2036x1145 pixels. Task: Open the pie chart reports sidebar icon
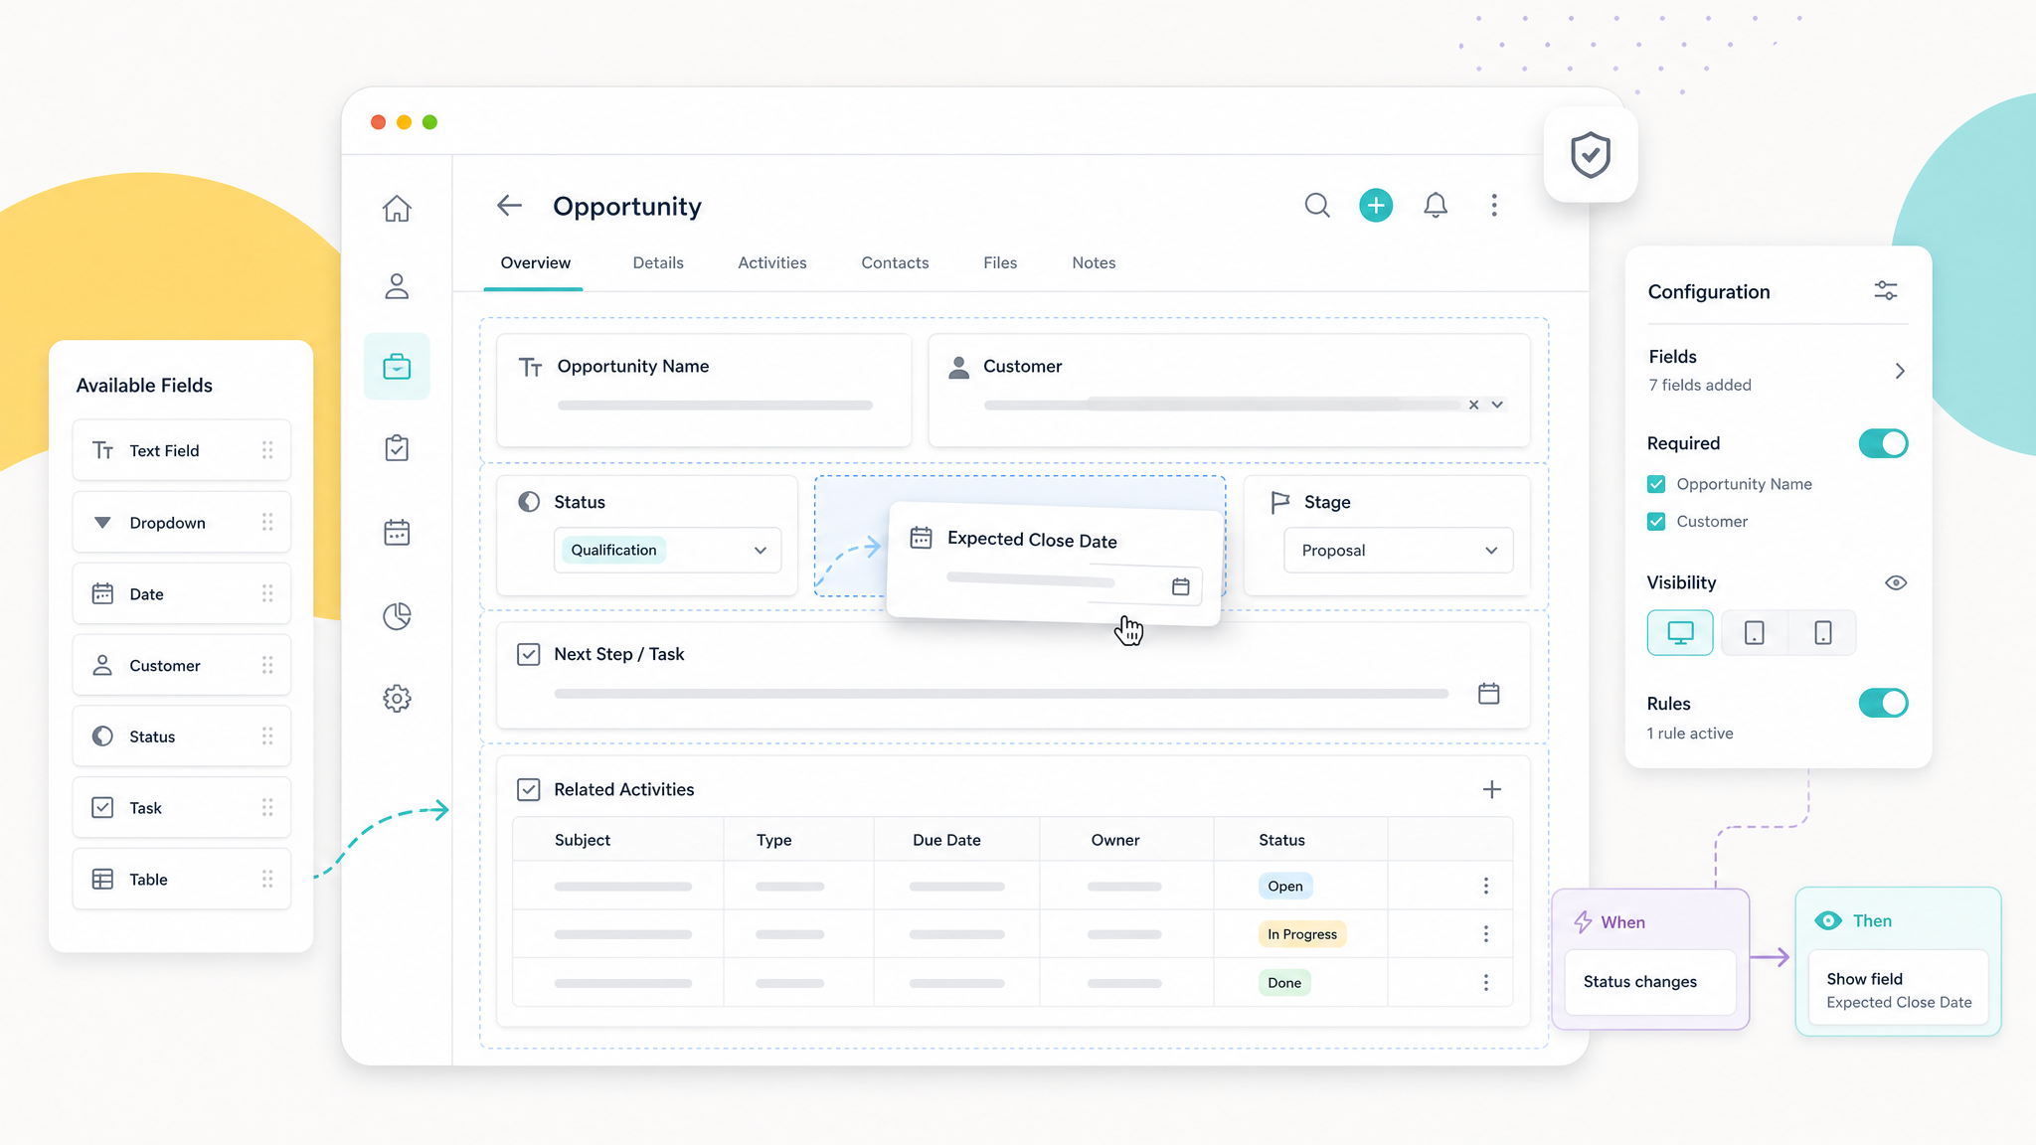coord(397,616)
